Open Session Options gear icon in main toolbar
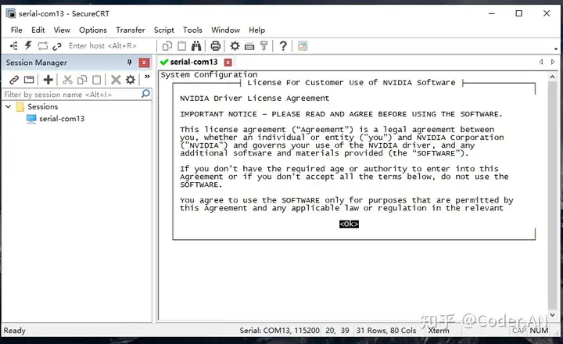Viewport: 563px width, 344px height. click(x=235, y=46)
